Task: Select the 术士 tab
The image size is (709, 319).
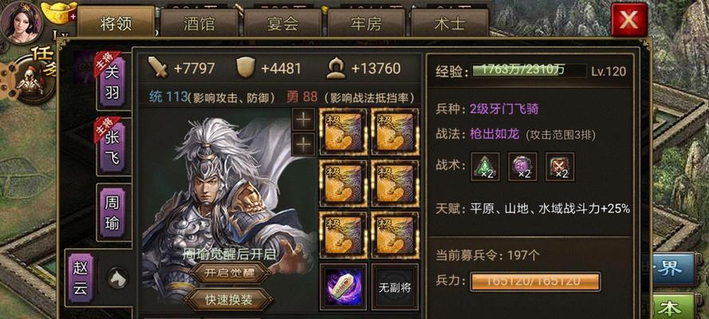Action: coord(450,23)
